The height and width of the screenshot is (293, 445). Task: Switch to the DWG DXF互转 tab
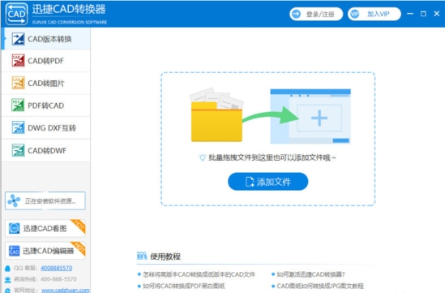click(46, 128)
